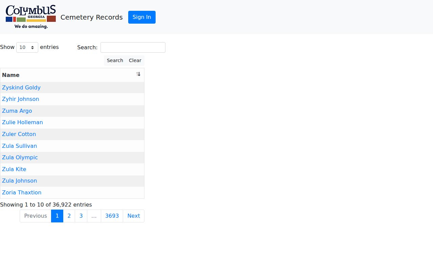Open the entries-per-page dropdown showing 10
Image resolution: width=433 pixels, height=270 pixels.
27,47
